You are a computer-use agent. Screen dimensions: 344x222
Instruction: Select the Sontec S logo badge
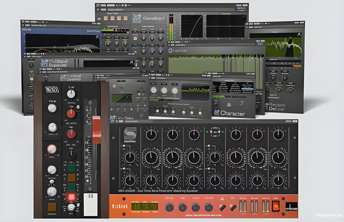pos(131,134)
